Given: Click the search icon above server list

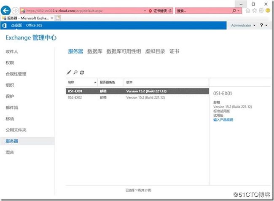Looking at the screenshot, I should tap(75, 72).
